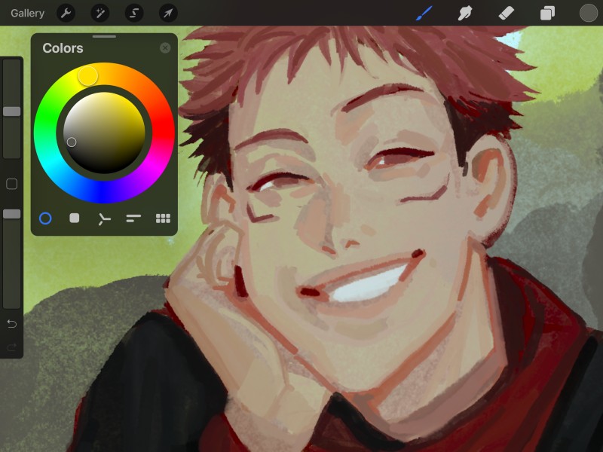Select the Eraser tool
The width and height of the screenshot is (603, 452).
pos(506,14)
